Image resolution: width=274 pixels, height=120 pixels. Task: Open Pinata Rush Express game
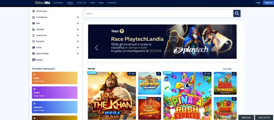click(x=187, y=96)
